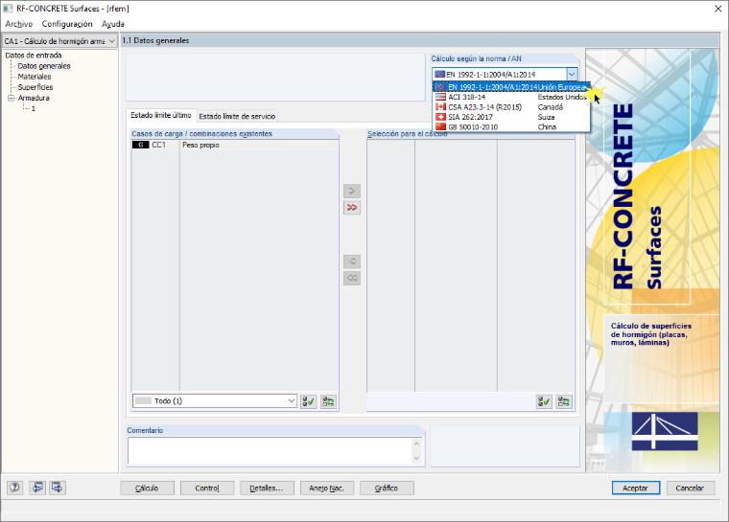729x522 pixels.
Task: Switch to Estado límite último tab
Action: tap(161, 115)
